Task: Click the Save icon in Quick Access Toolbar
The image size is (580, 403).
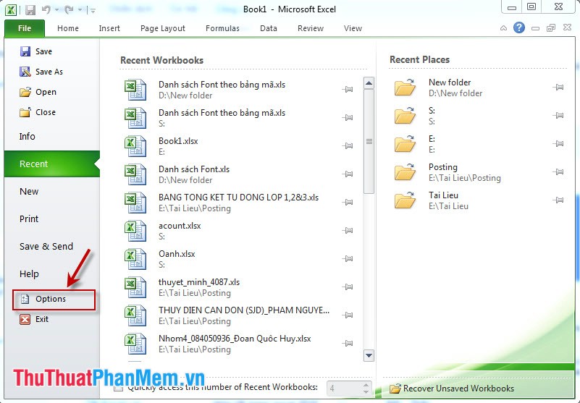Action: coord(30,9)
